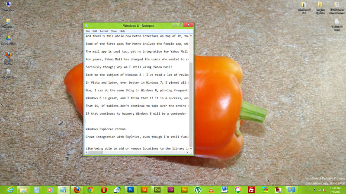The image size is (346, 194).
Task: Open Adobe Illustrator from the taskbar
Action: point(144,190)
